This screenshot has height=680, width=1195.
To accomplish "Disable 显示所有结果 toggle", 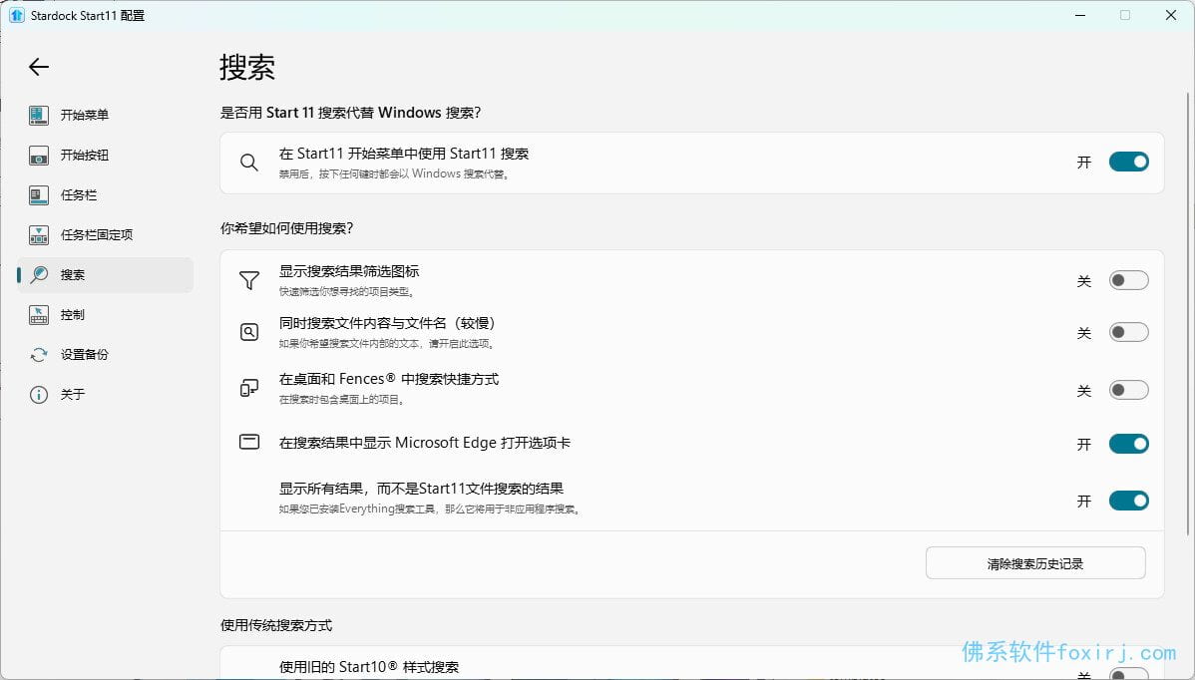I will point(1129,501).
